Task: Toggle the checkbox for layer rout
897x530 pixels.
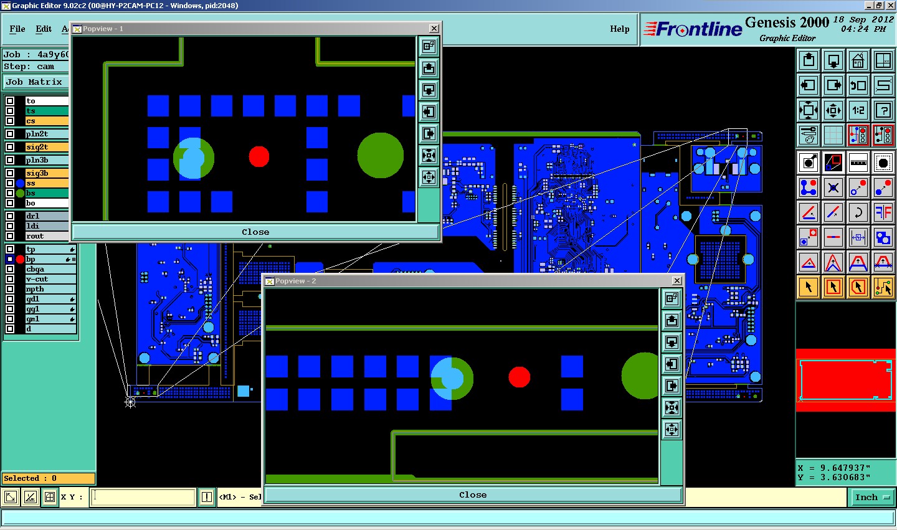Action: (10, 236)
